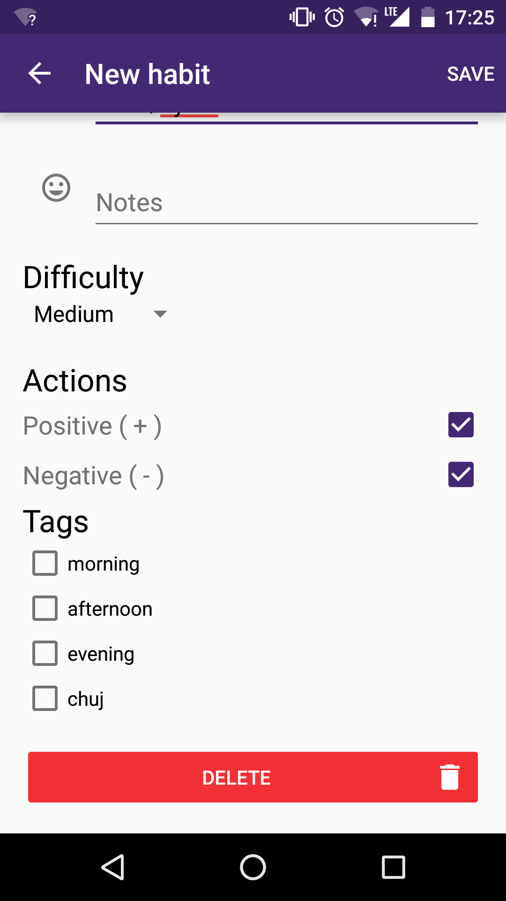Tap the battery status icon
This screenshot has width=506, height=901.
428,18
